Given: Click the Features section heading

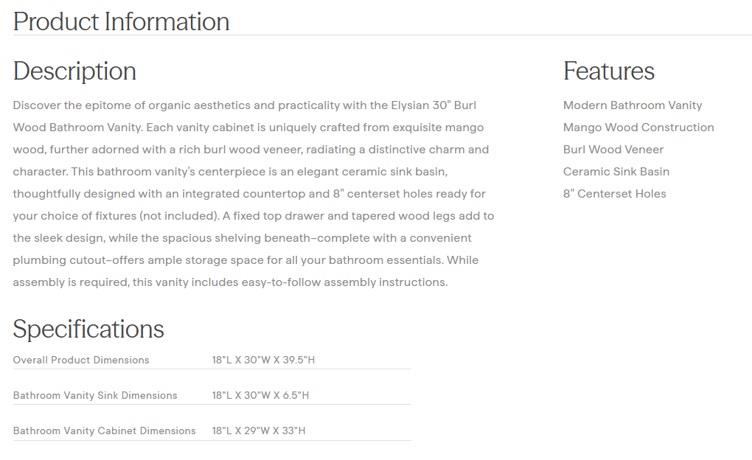Looking at the screenshot, I should click(608, 71).
